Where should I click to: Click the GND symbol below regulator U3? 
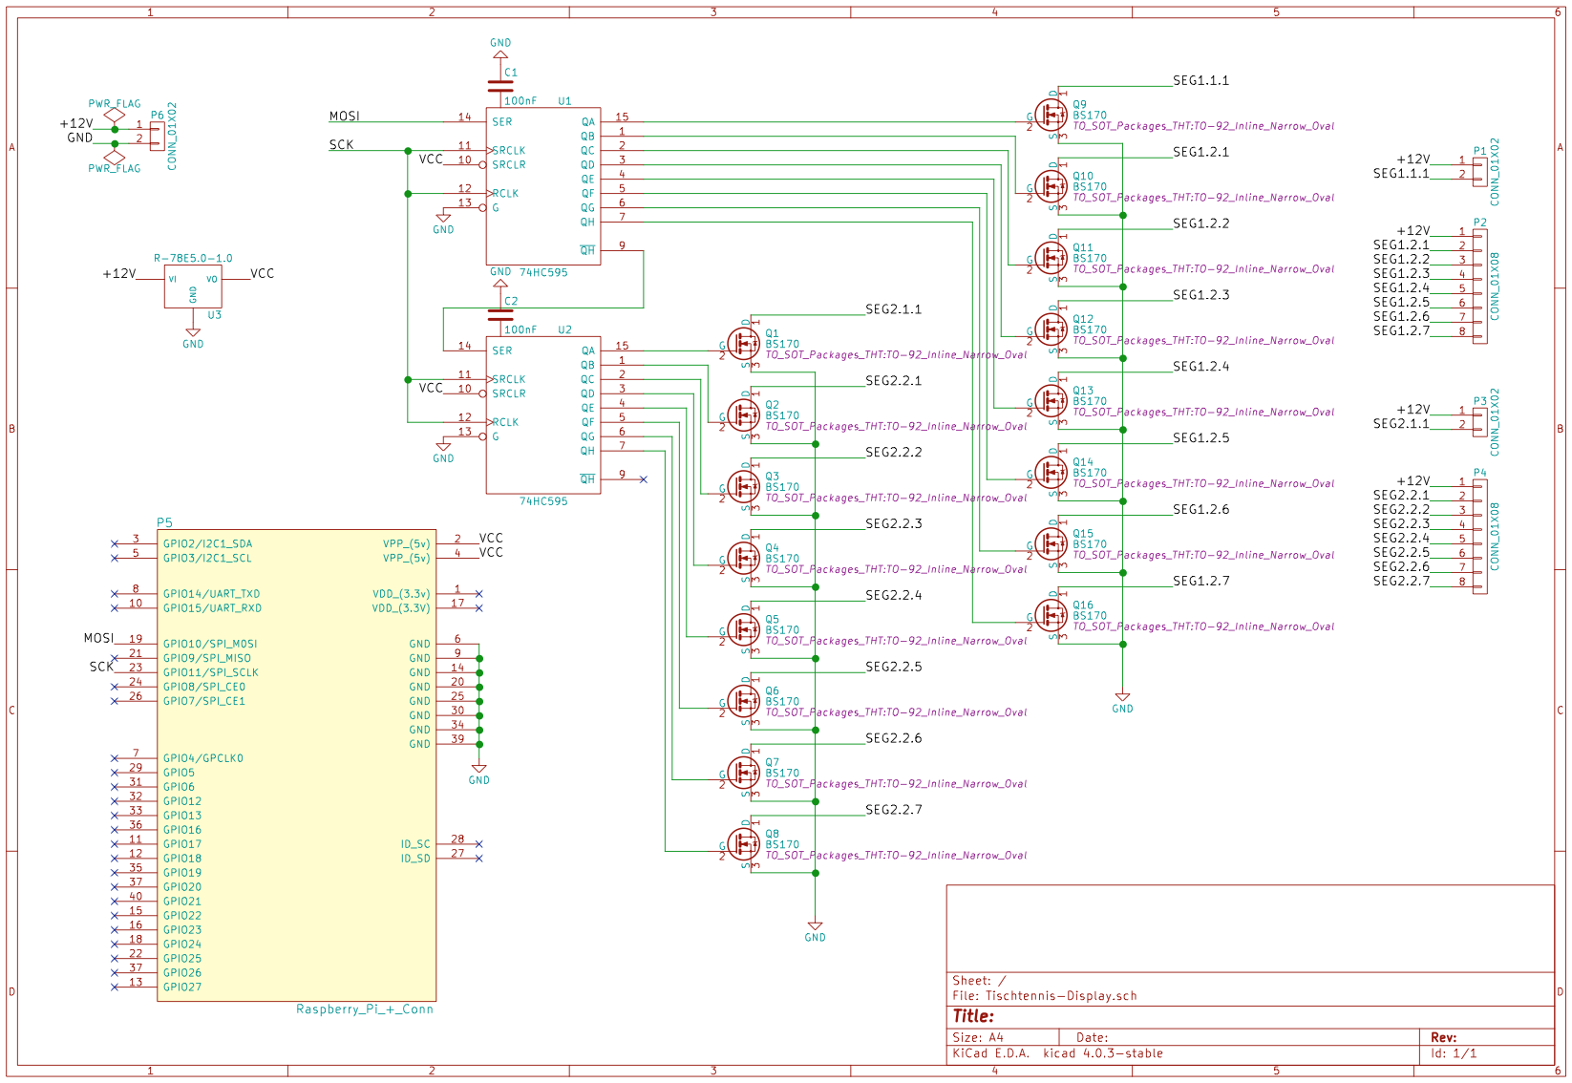193,335
